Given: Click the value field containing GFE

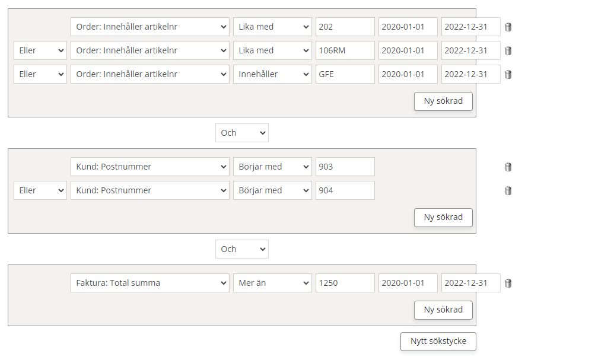Looking at the screenshot, I should pyautogui.click(x=345, y=74).
